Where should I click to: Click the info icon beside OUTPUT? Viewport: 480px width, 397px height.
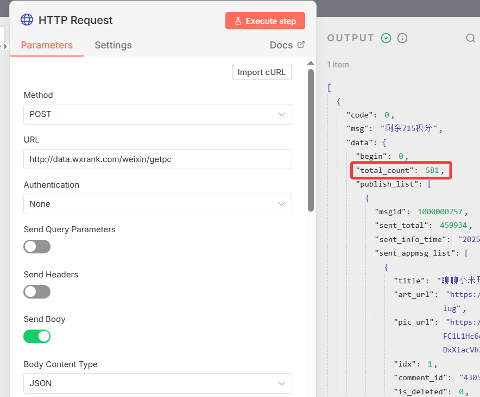[402, 38]
